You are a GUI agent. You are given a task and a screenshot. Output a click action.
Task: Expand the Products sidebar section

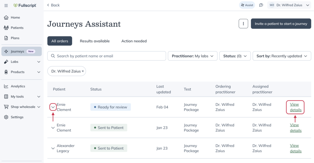pyautogui.click(x=39, y=72)
